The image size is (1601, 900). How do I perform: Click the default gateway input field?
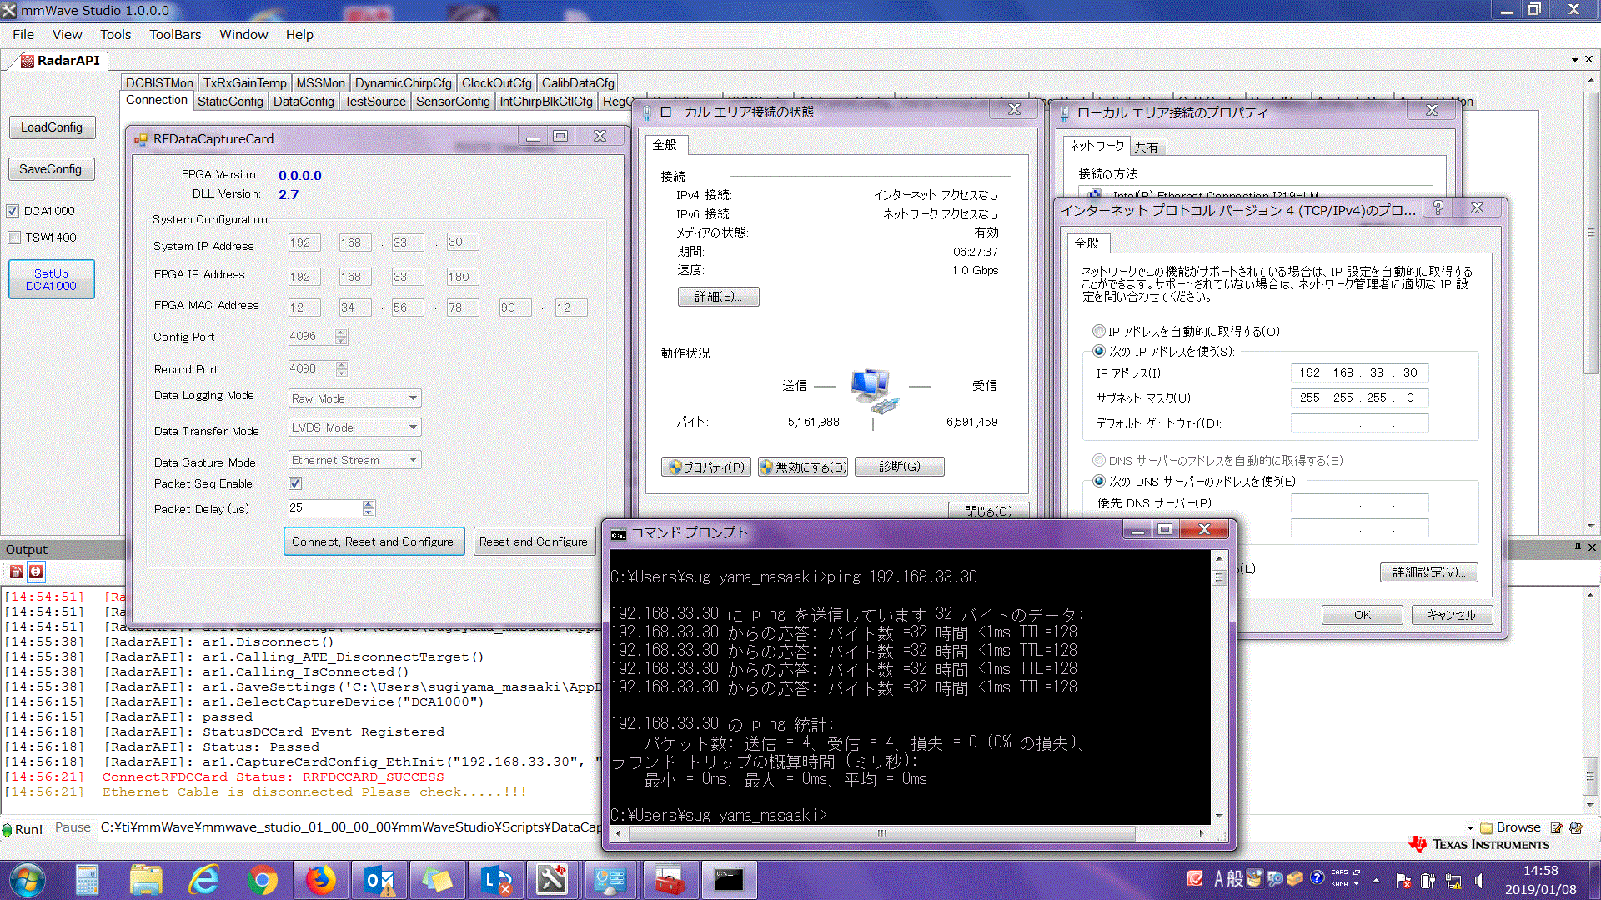point(1359,423)
